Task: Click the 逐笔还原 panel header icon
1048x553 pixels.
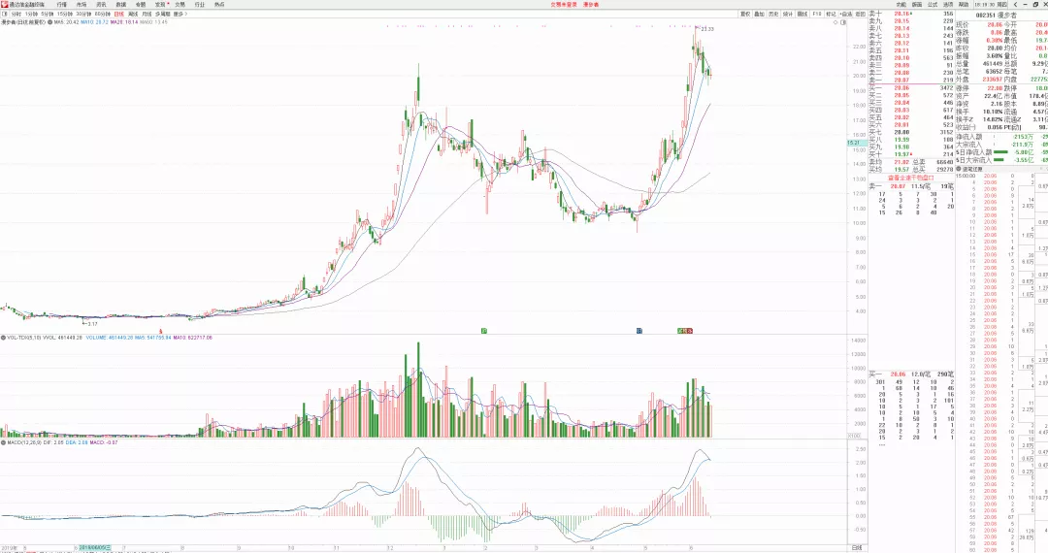Action: coord(959,169)
